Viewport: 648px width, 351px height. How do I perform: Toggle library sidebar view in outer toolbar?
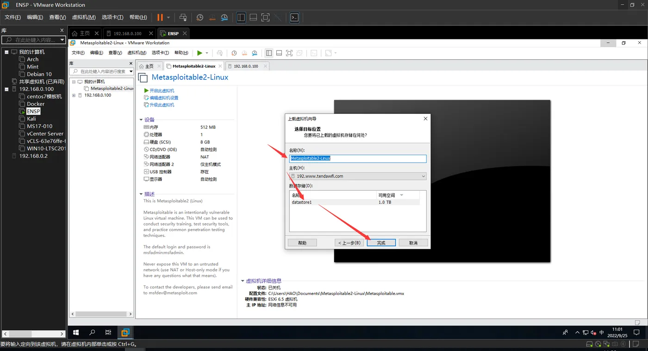click(241, 18)
